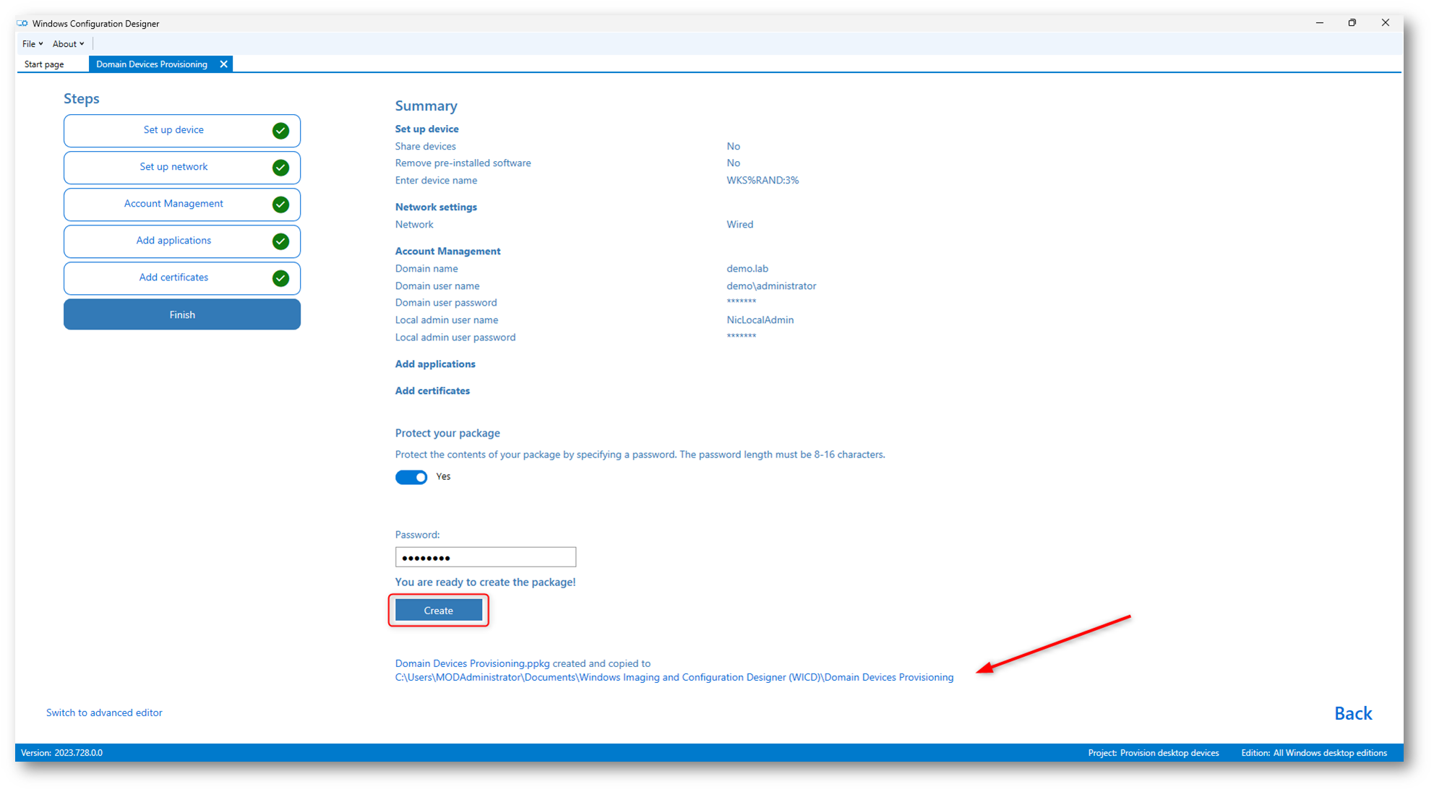
Task: Click the Windows Configuration Designer title bar icon
Action: [22, 23]
